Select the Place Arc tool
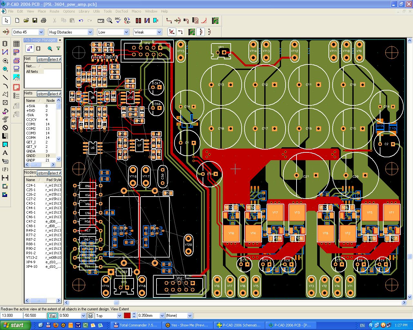 tap(5, 86)
